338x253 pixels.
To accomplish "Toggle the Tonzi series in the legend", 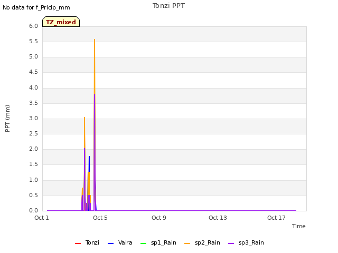I will click(87, 242).
